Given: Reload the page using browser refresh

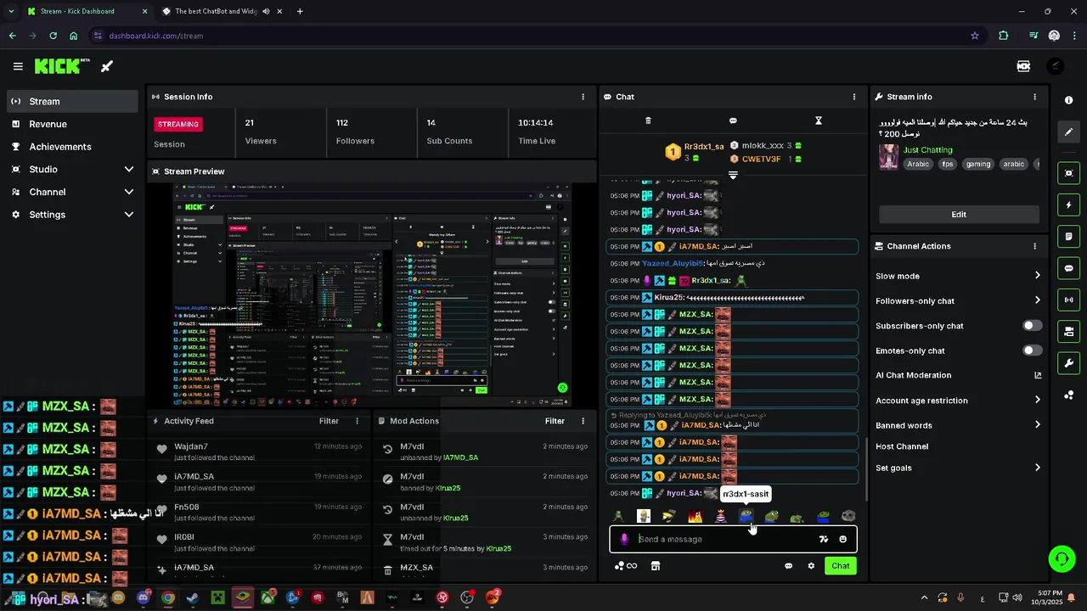Looking at the screenshot, I should 53,36.
